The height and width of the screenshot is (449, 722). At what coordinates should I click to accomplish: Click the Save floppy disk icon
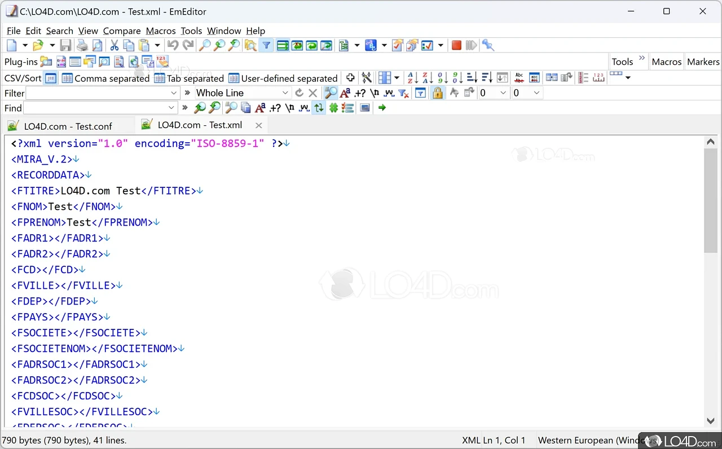pyautogui.click(x=66, y=46)
